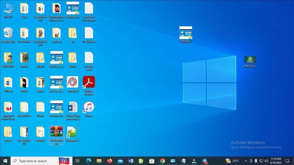Open File Explorer from the taskbar
This screenshot has height=165, width=294.
point(99,161)
